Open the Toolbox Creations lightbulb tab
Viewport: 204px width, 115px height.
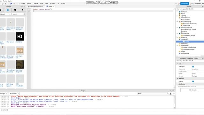[x=23, y=10]
